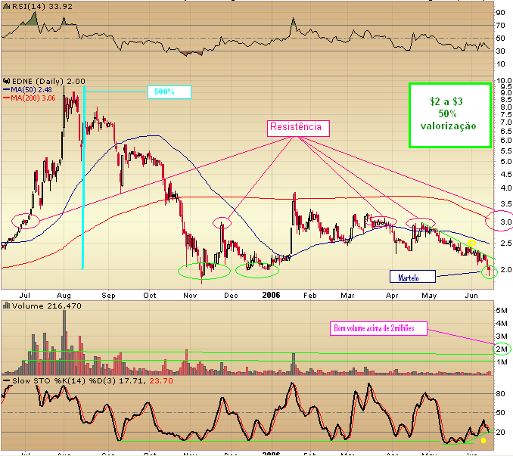Click the Slow STO %K(14) %D(3) label
Screen dimensions: 513x456
(x=64, y=381)
